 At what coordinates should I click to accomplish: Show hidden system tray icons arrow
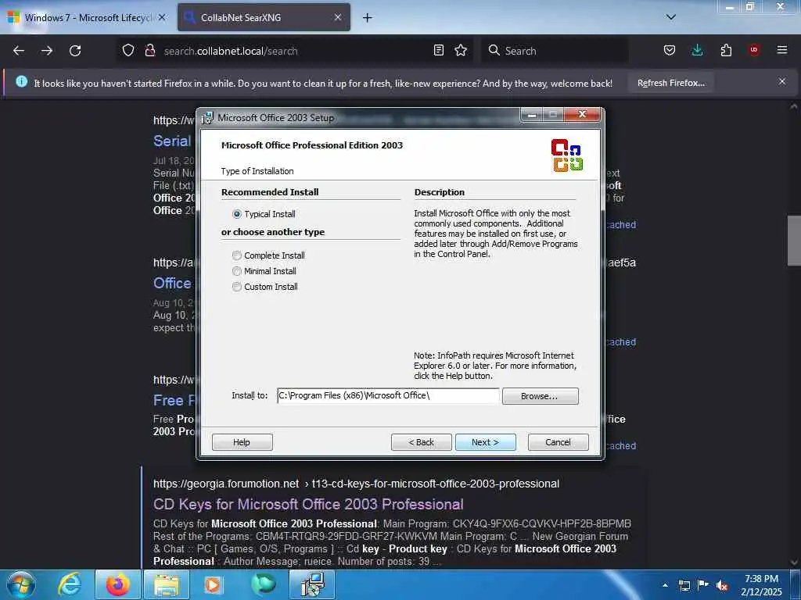[665, 585]
